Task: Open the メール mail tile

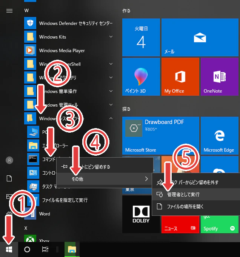Action: [200, 37]
